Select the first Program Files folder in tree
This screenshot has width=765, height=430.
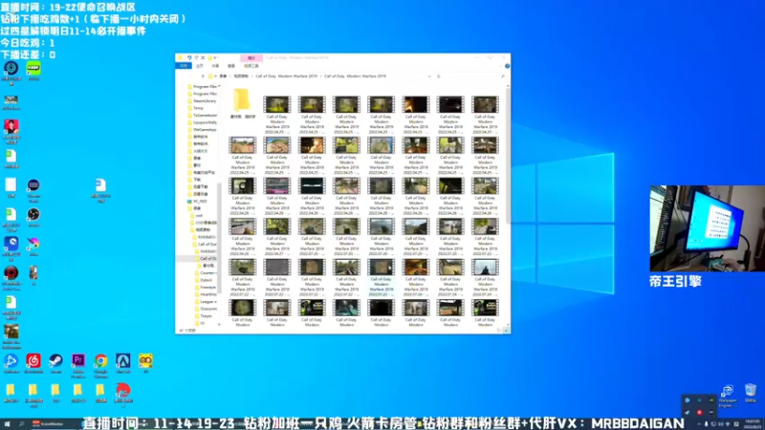click(202, 86)
